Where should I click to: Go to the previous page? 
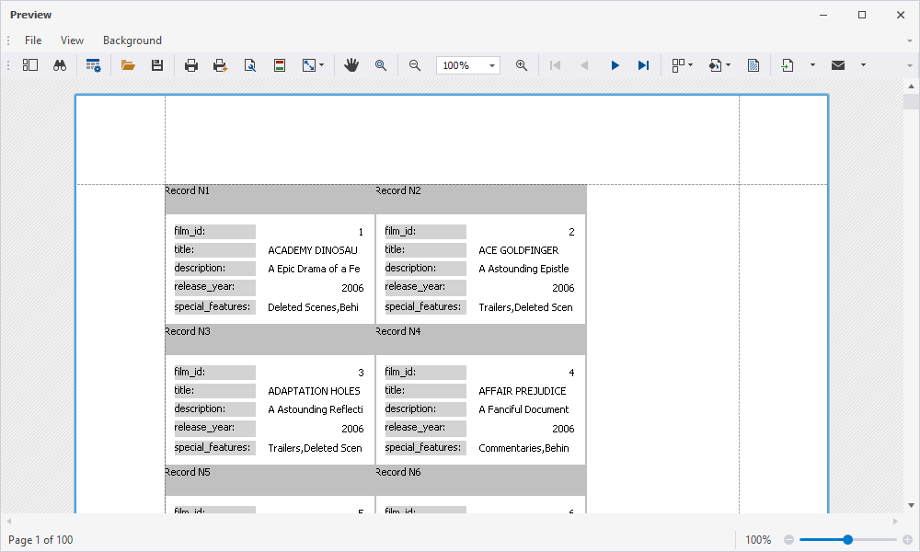tap(584, 65)
